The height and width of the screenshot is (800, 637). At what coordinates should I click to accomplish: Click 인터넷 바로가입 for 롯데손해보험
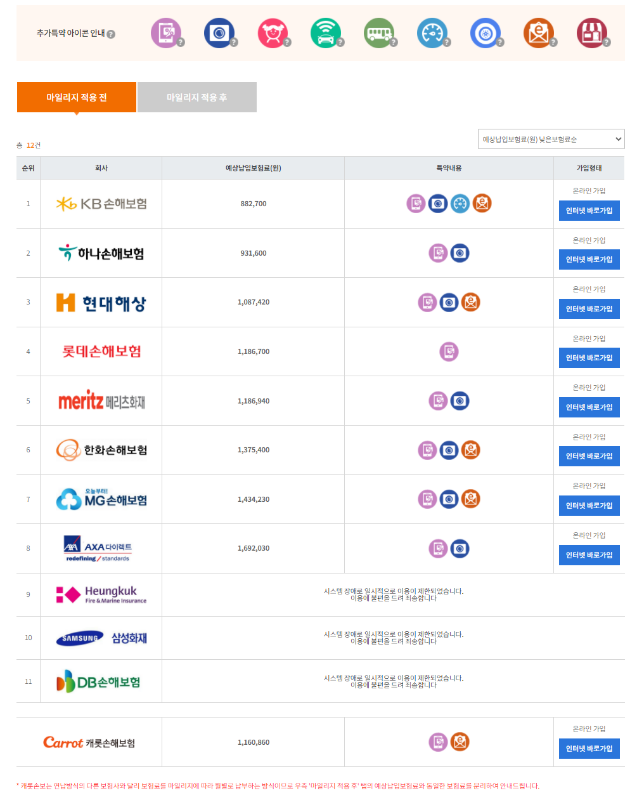pyautogui.click(x=589, y=358)
